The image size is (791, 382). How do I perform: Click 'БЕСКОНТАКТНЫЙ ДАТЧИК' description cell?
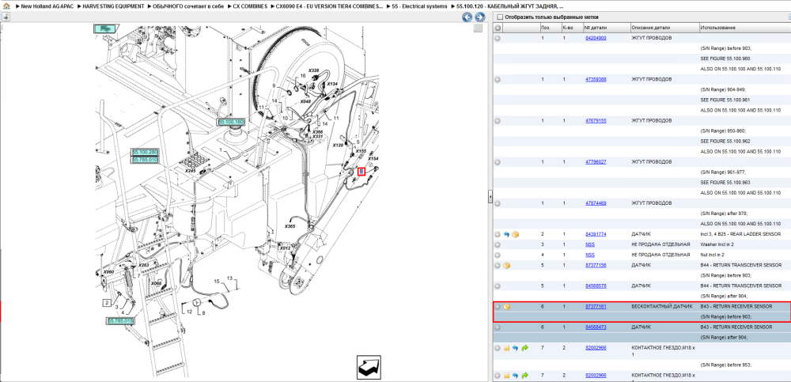662,307
